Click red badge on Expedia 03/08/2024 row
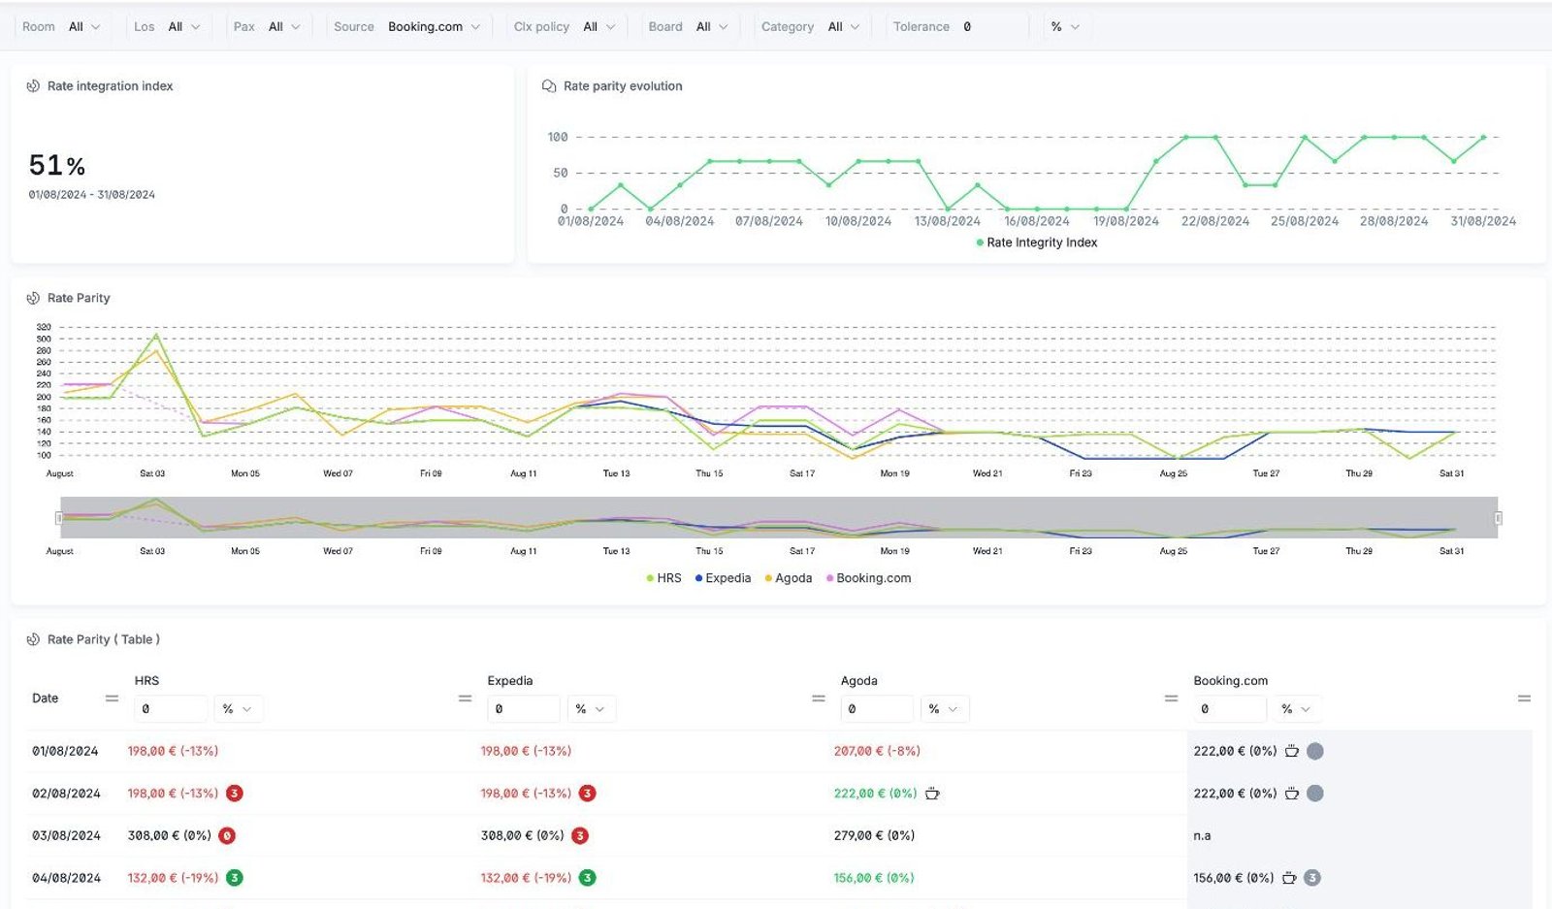Image resolution: width=1552 pixels, height=909 pixels. (580, 835)
